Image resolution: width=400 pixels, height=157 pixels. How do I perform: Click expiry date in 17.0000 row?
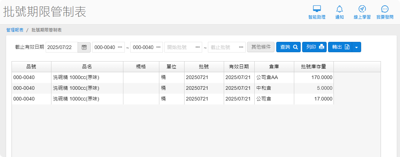[x=239, y=99]
